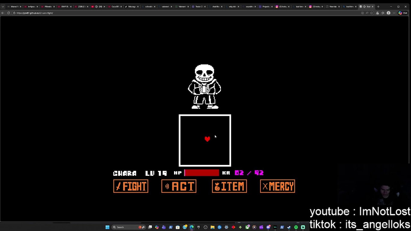This screenshot has width=411, height=231.
Task: Switch to the Ceca BRE tab
Action: (x=116, y=6)
